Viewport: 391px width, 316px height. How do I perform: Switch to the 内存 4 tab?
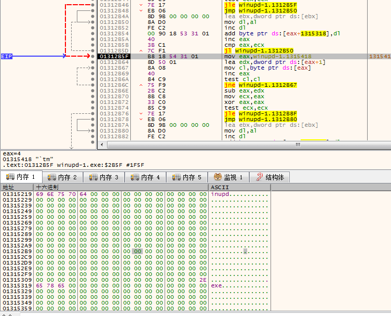coord(145,177)
